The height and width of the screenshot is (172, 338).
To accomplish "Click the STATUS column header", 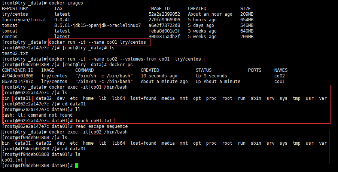I will 204,70.
